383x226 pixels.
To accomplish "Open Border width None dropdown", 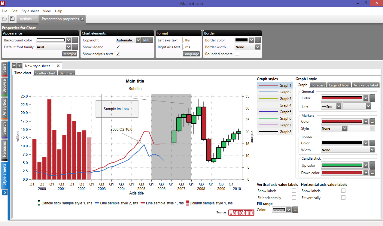I will pyautogui.click(x=257, y=47).
